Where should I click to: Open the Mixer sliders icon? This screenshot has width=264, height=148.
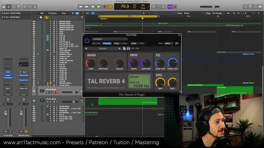pos(30,7)
